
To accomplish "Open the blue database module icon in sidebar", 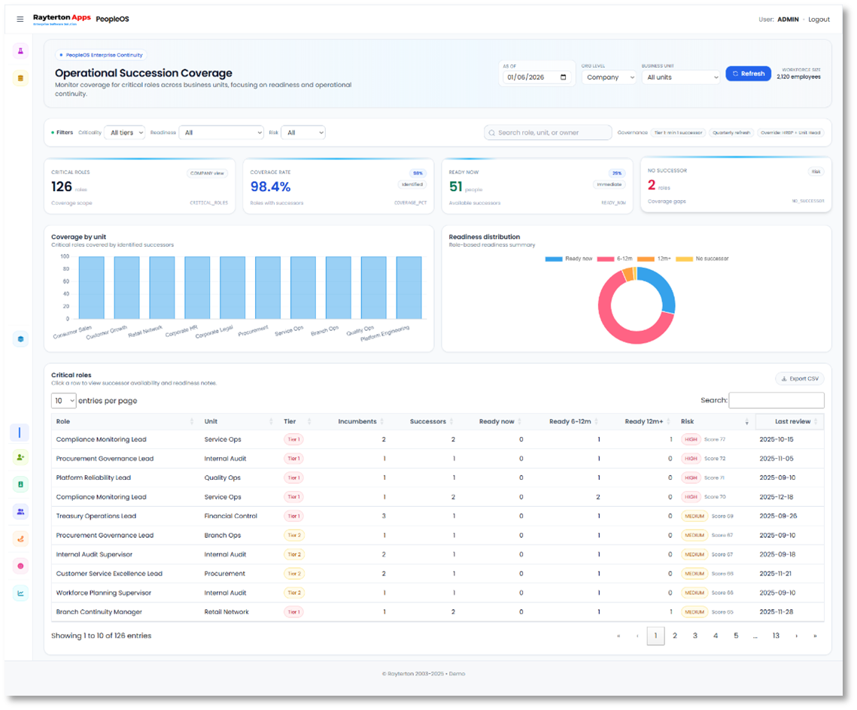I will click(x=20, y=338).
